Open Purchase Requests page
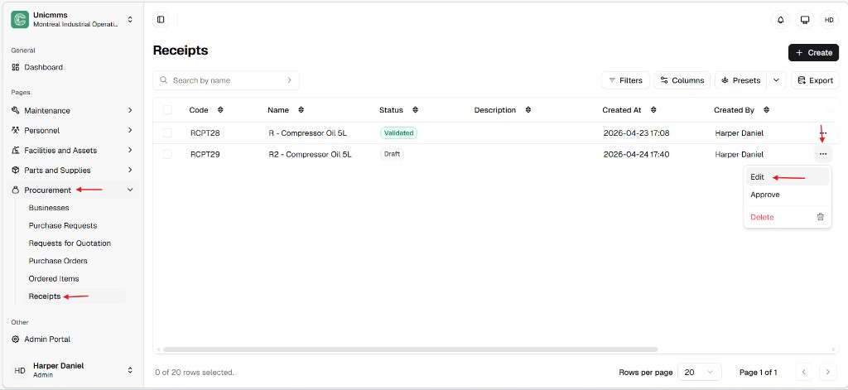 [x=63, y=225]
